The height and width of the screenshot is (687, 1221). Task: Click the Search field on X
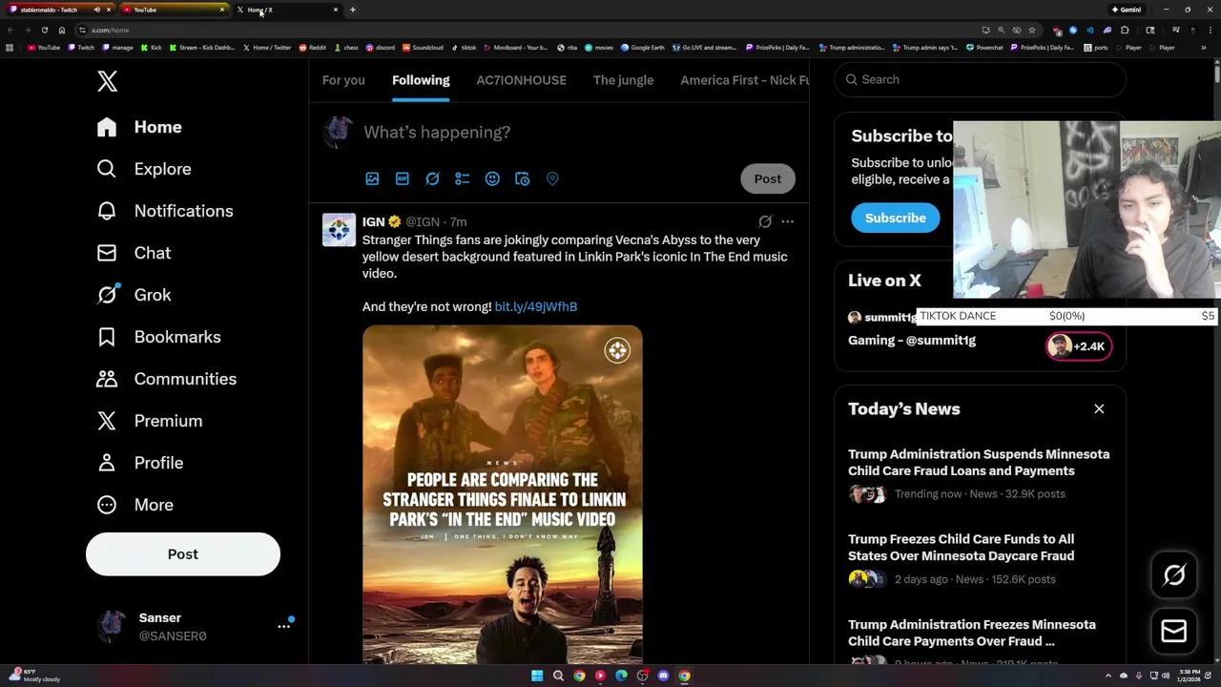pos(981,79)
